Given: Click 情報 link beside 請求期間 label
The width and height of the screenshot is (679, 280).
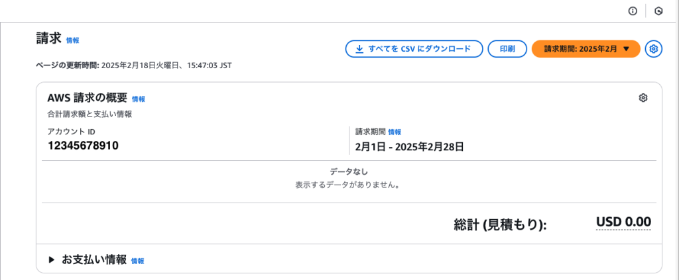Looking at the screenshot, I should [x=395, y=132].
